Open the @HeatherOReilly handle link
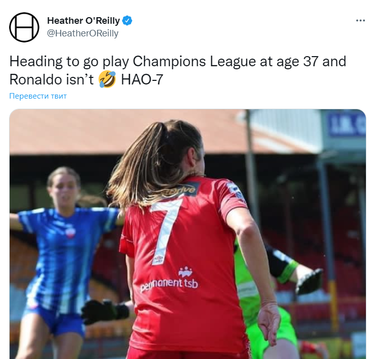The image size is (375, 359). tap(83, 33)
